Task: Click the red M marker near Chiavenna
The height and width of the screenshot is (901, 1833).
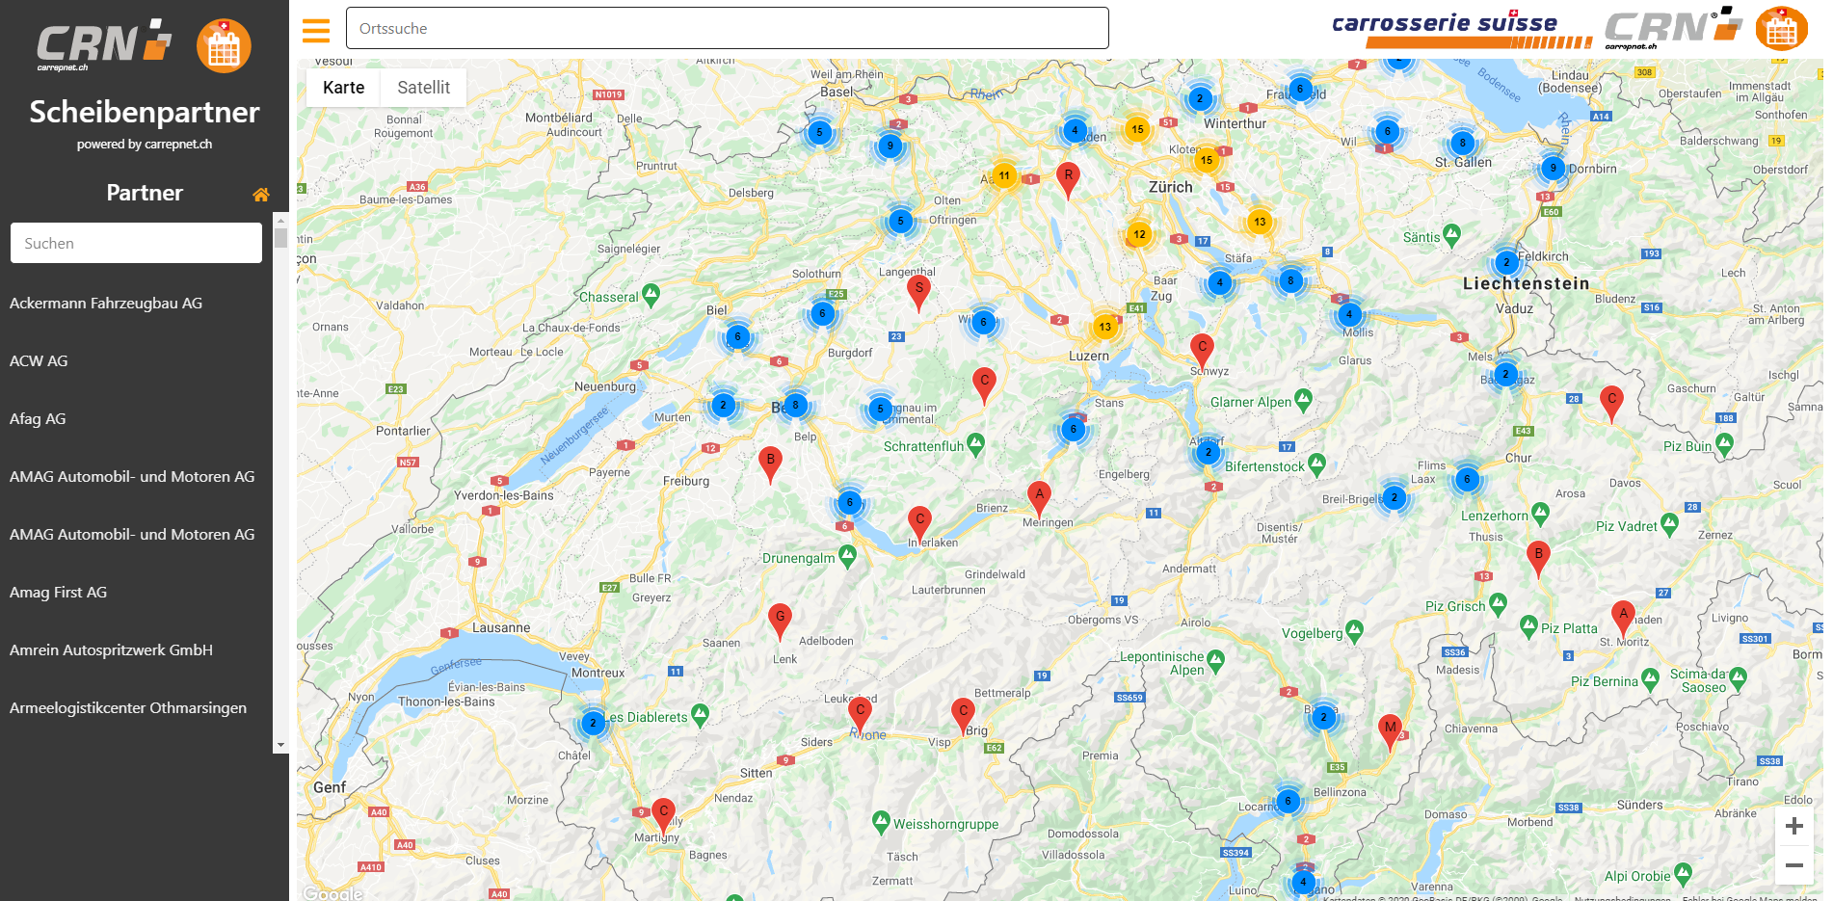Action: [x=1389, y=729]
